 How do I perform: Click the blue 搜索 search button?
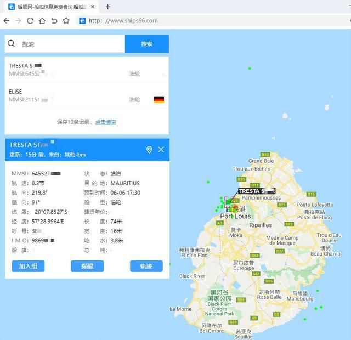click(147, 44)
